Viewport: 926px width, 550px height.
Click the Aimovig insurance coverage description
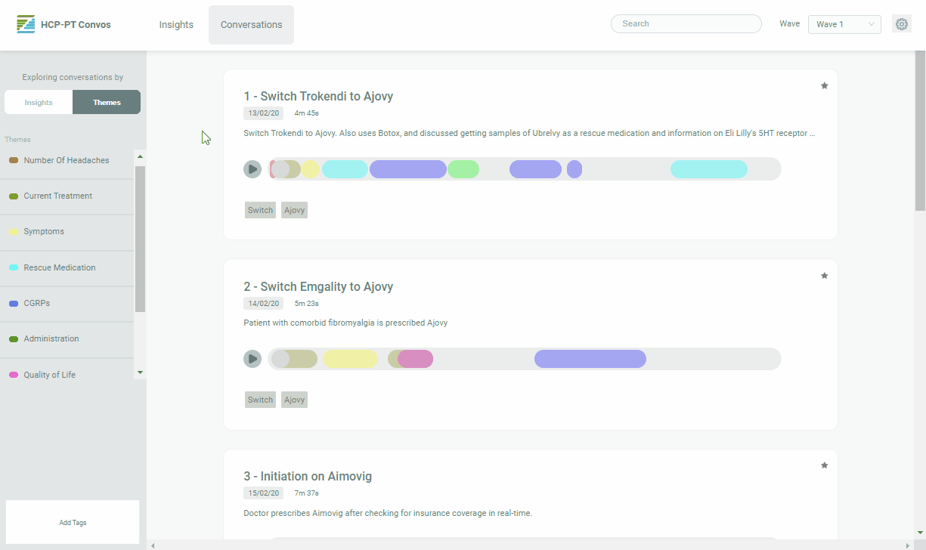click(388, 513)
